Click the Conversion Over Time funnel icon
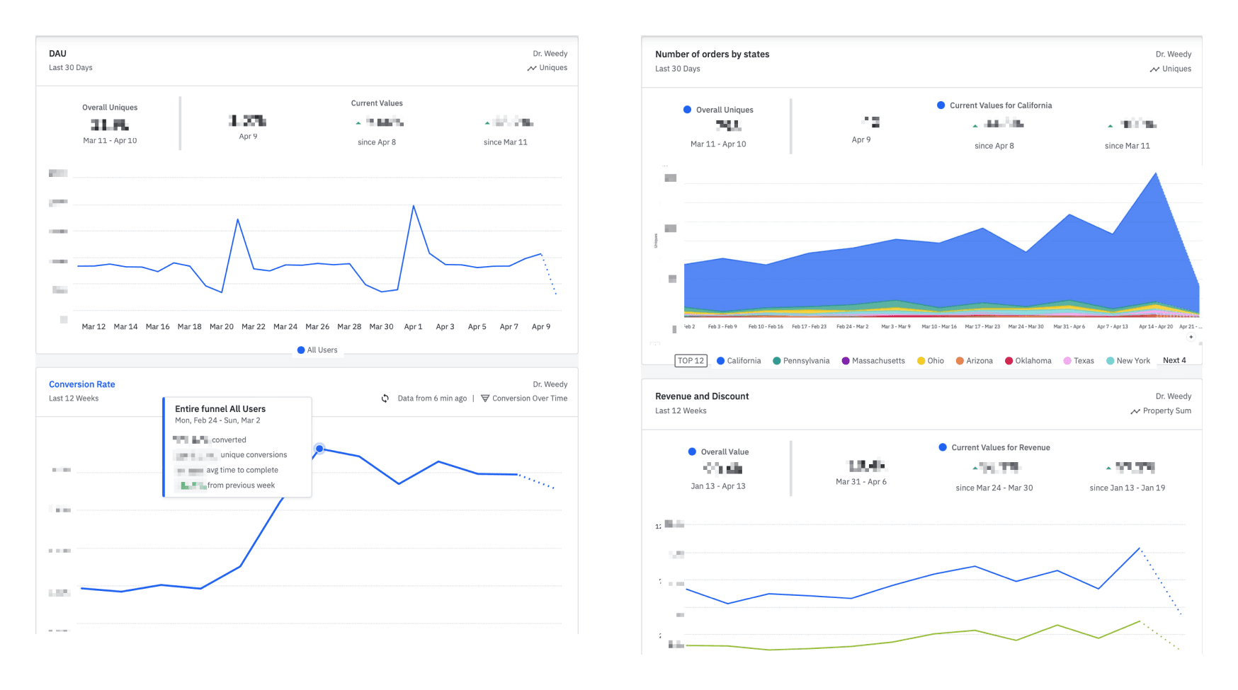 tap(485, 398)
